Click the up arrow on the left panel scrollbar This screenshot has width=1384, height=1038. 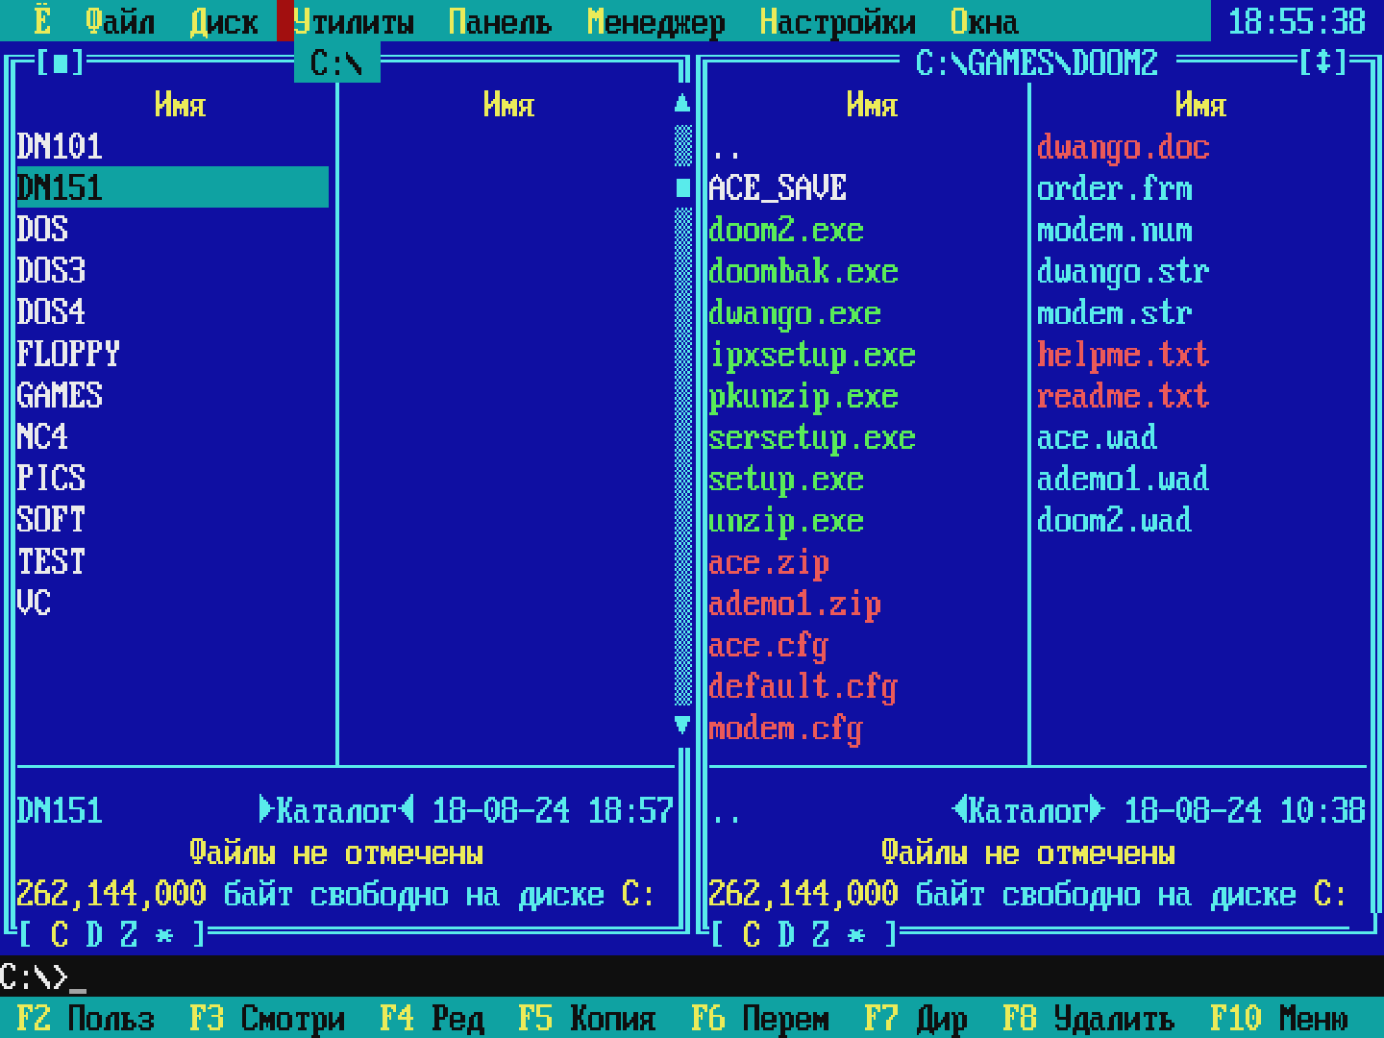[682, 104]
